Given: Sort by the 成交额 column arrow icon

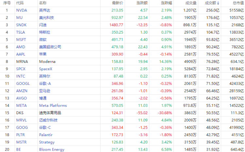Looking at the screenshot, I should (218, 3).
